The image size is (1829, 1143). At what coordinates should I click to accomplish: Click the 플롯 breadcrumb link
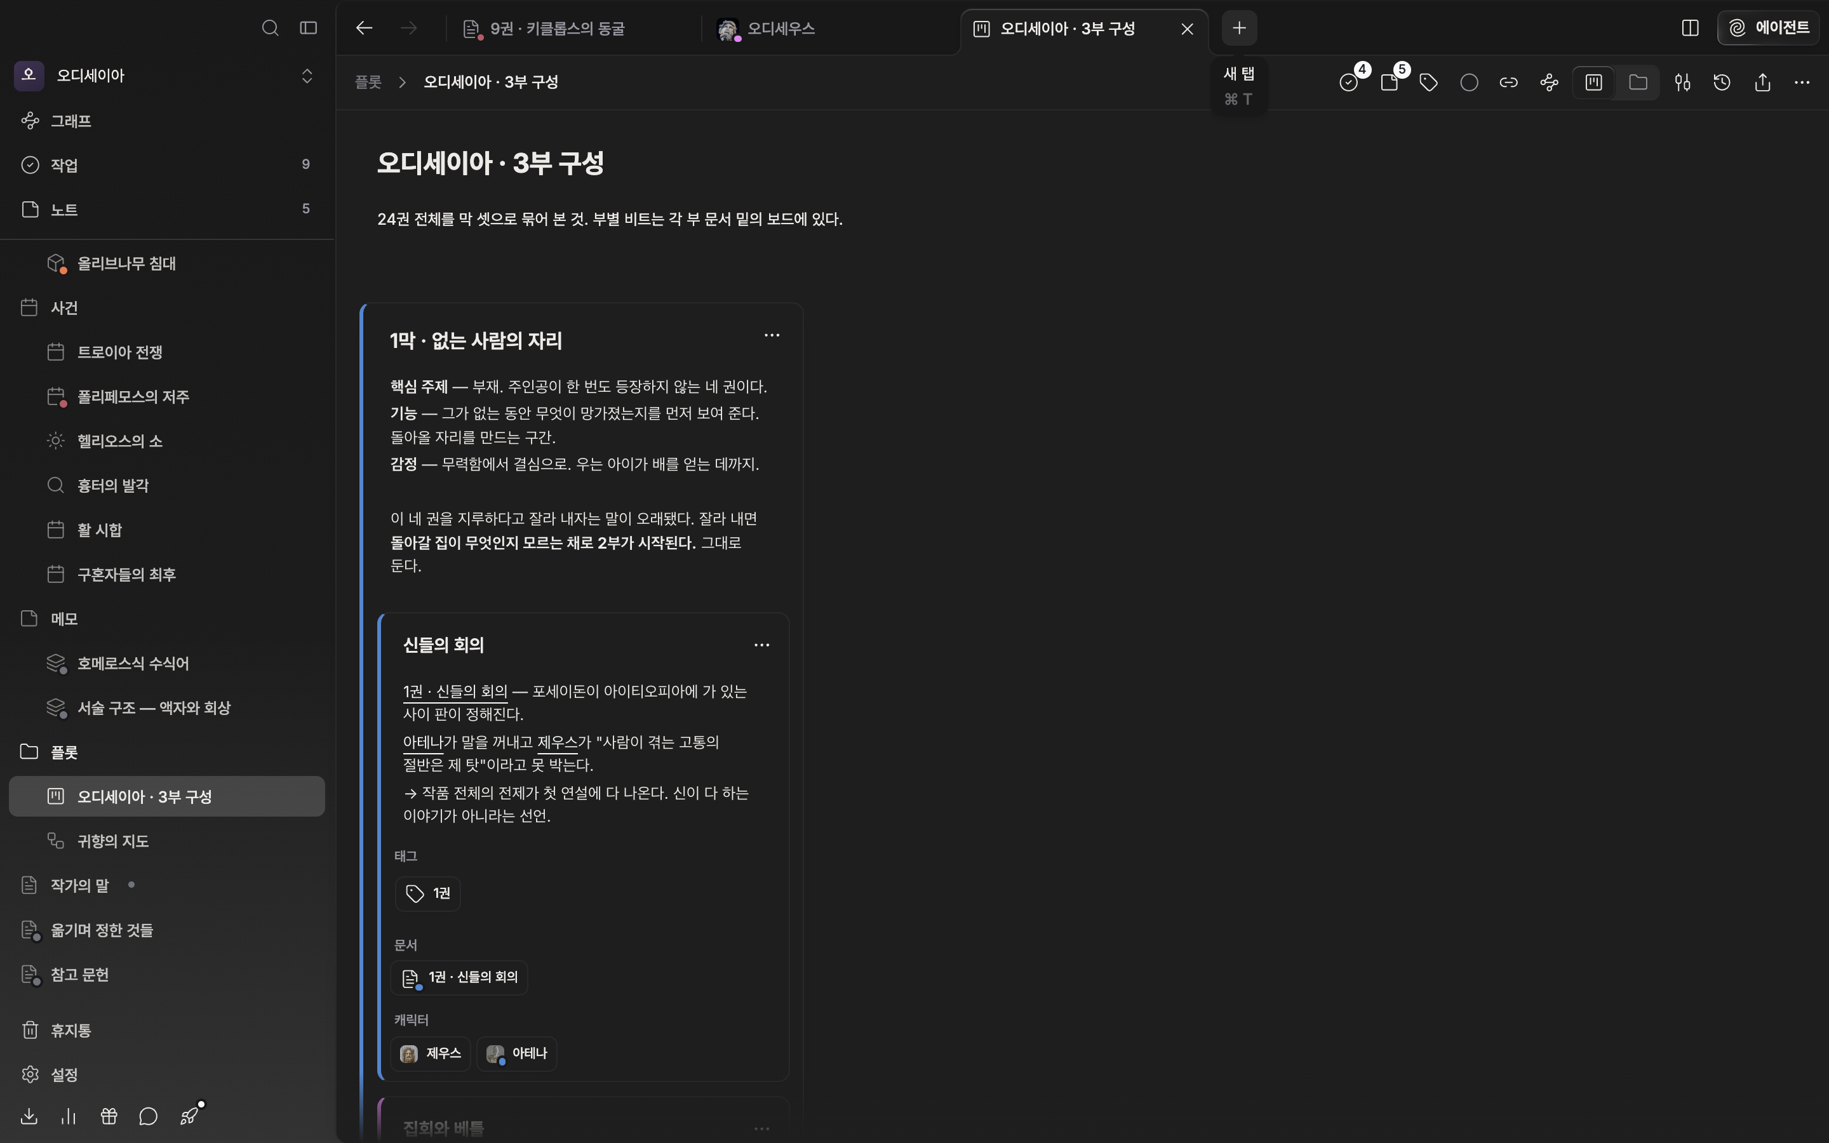click(368, 82)
